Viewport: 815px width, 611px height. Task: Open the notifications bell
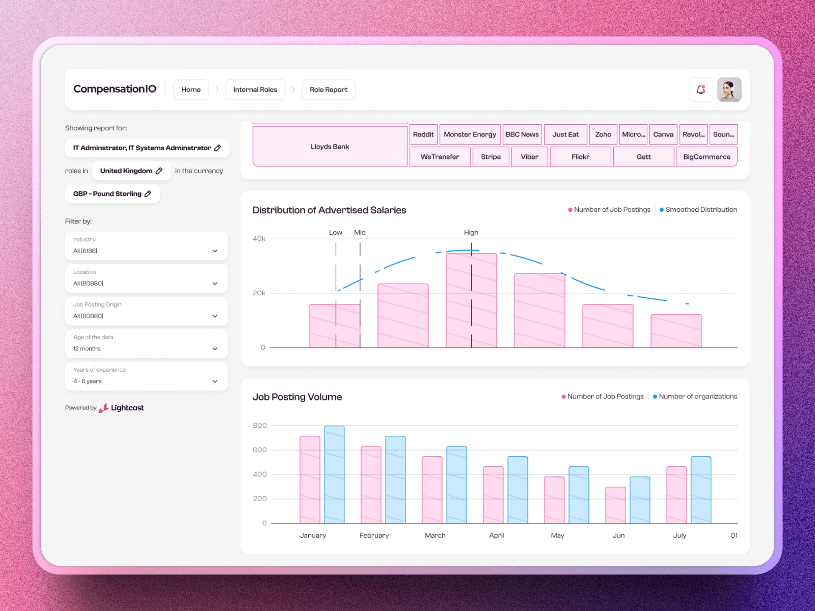click(x=701, y=90)
